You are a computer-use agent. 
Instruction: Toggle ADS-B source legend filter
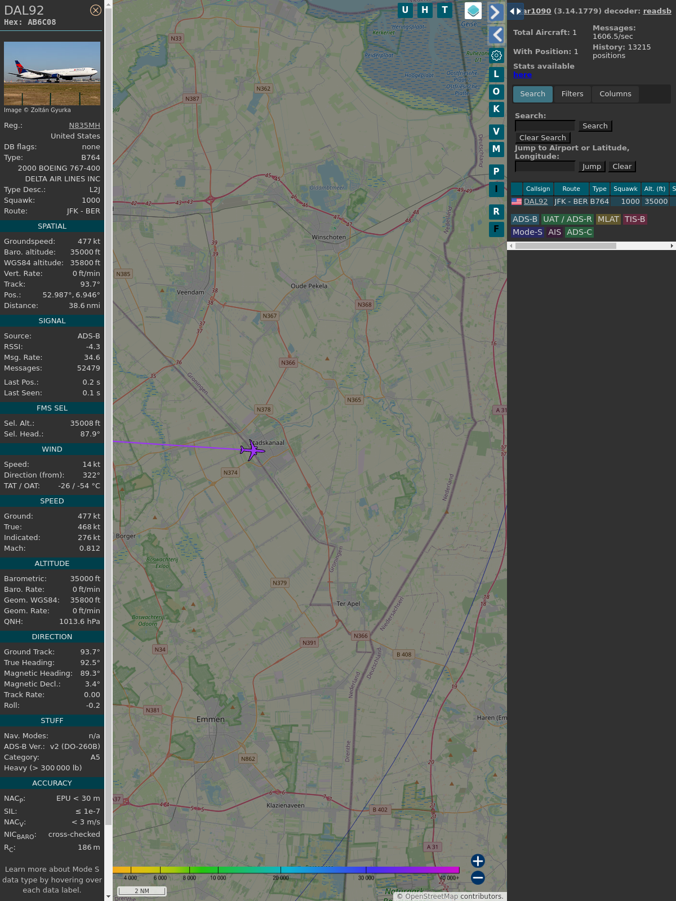click(x=525, y=220)
